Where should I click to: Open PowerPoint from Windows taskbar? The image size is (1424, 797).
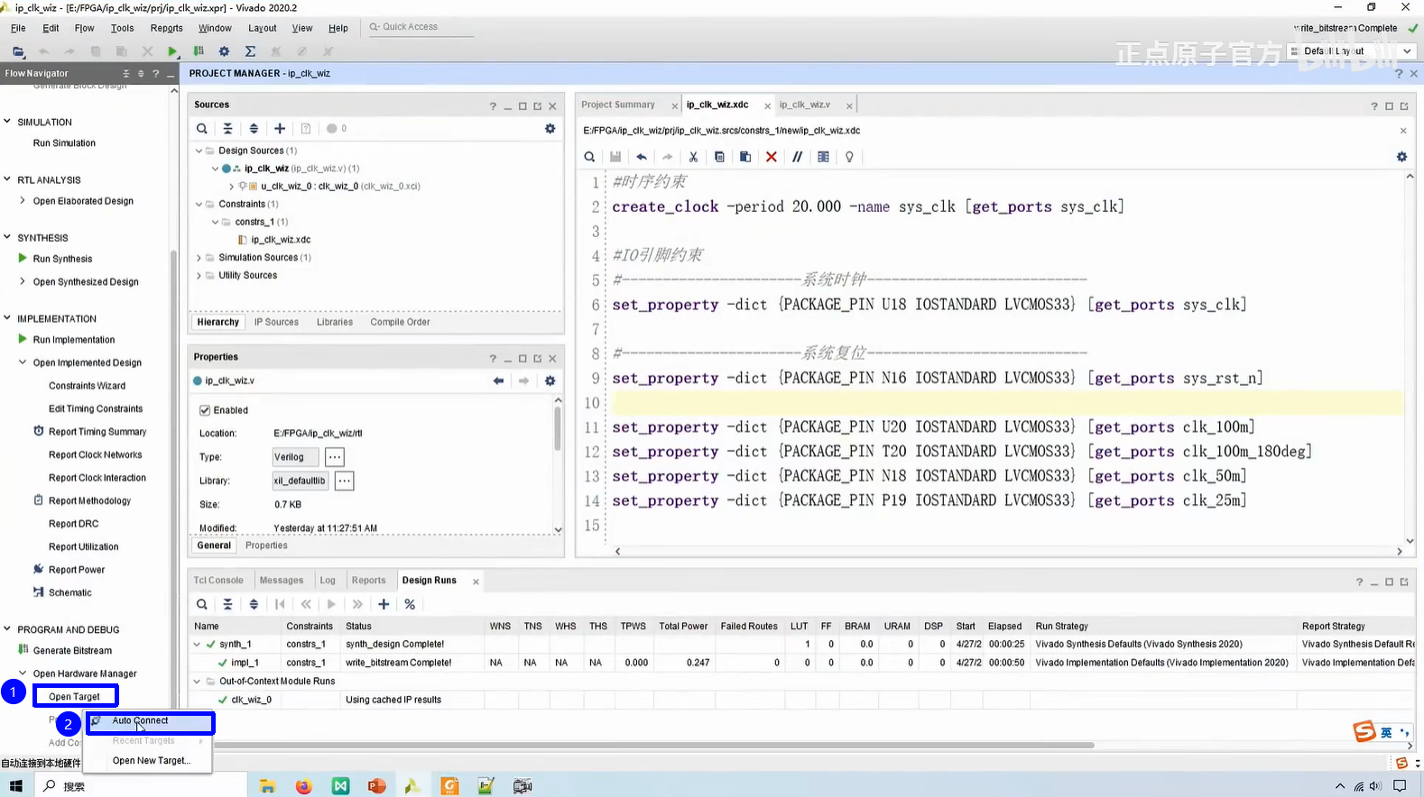click(376, 786)
